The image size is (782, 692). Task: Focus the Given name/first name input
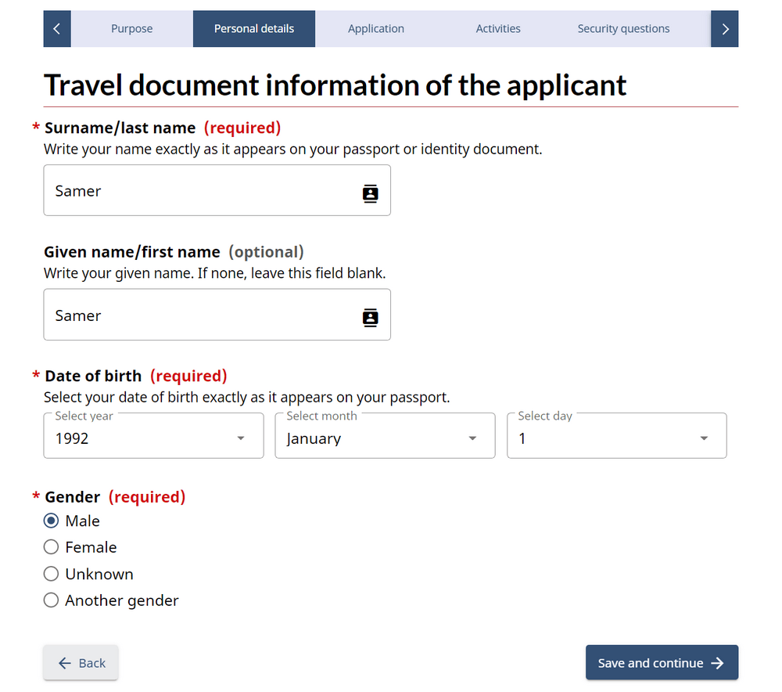195,315
